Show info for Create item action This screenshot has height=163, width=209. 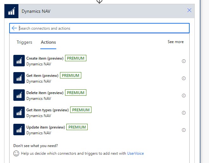(184, 61)
